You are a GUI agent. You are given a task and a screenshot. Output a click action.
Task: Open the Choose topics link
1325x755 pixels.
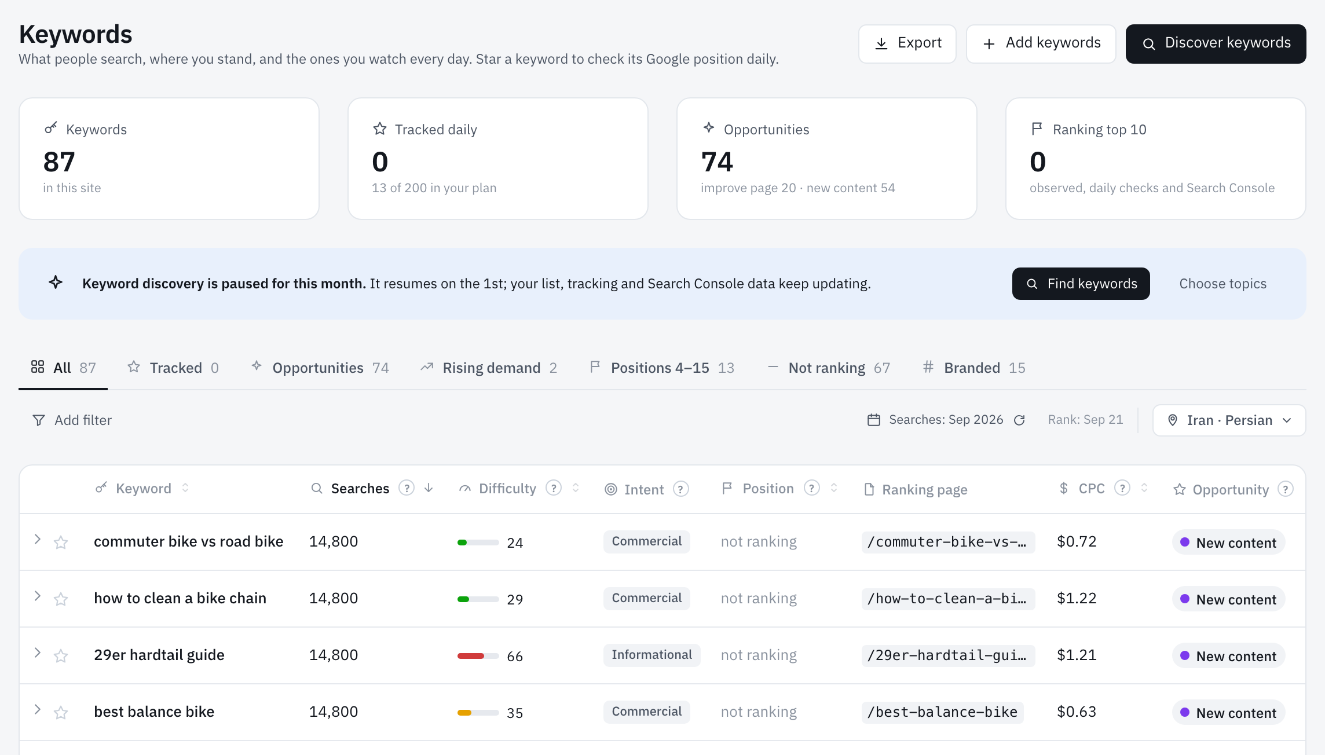[1222, 284]
